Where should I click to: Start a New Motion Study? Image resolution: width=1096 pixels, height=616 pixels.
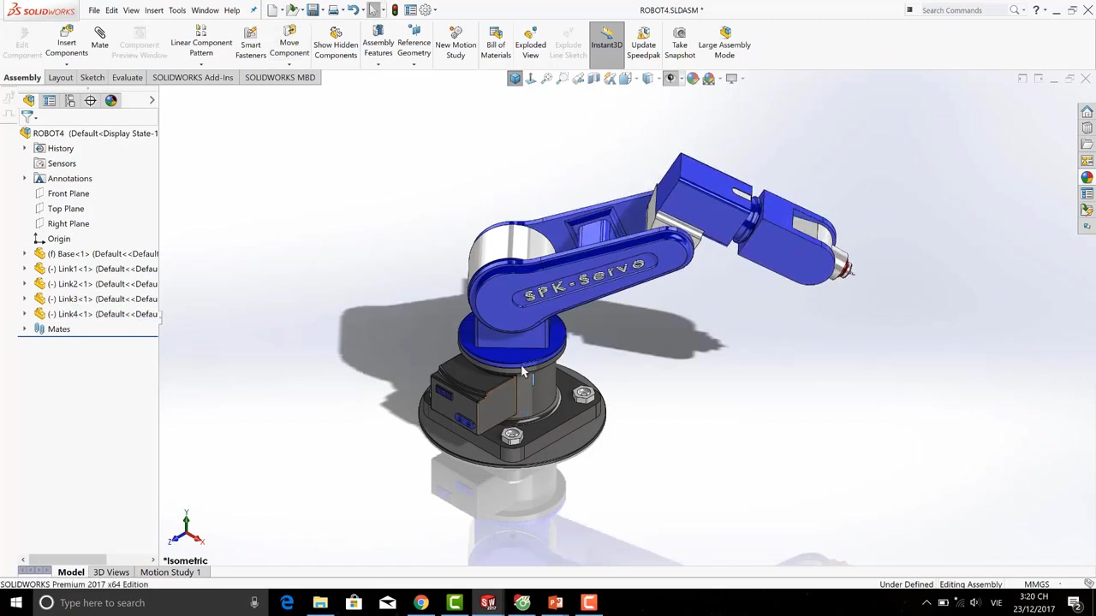pyautogui.click(x=456, y=44)
